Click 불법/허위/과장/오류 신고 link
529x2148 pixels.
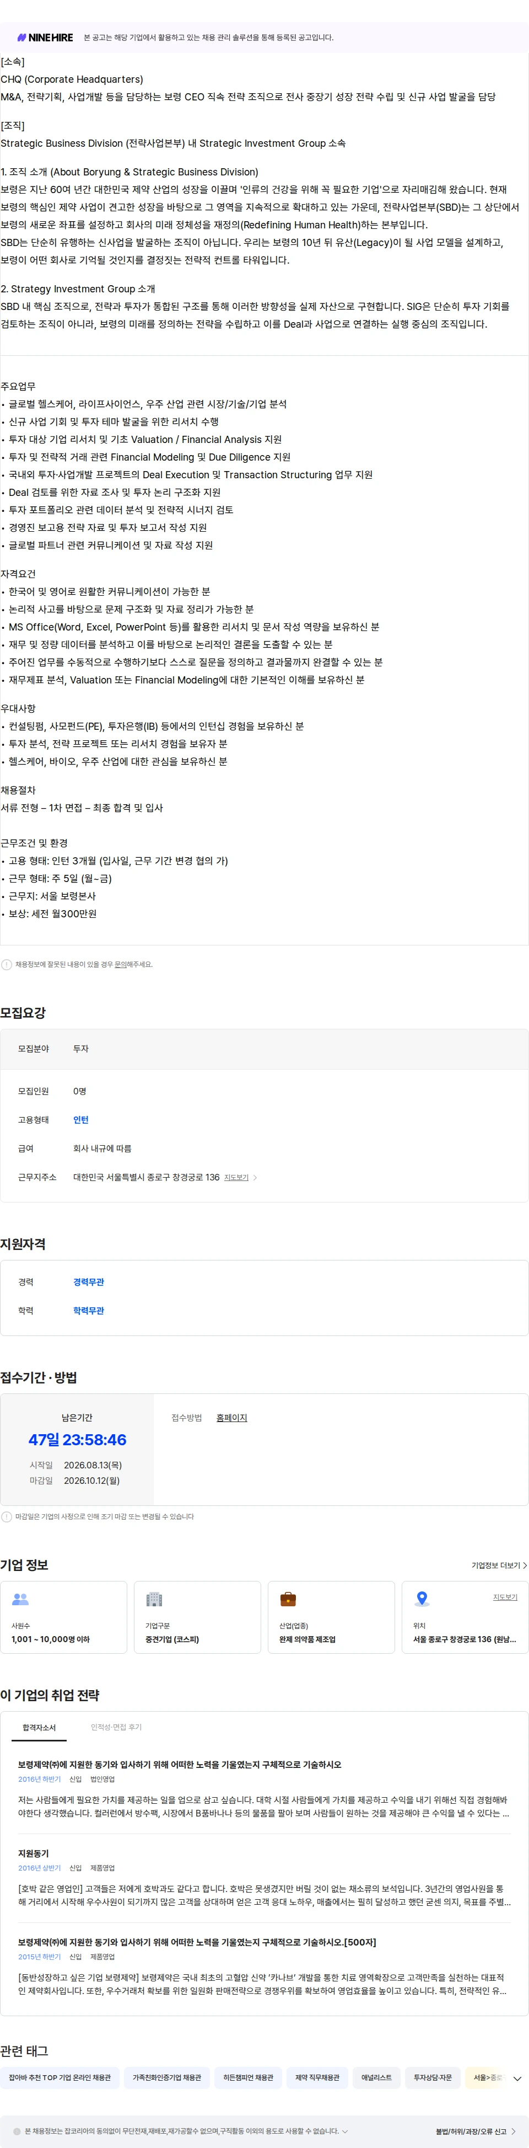pos(475,2131)
